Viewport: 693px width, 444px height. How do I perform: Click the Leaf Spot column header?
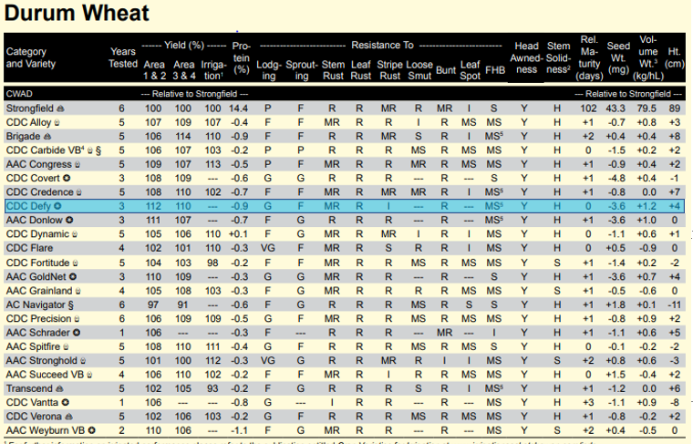coord(470,70)
